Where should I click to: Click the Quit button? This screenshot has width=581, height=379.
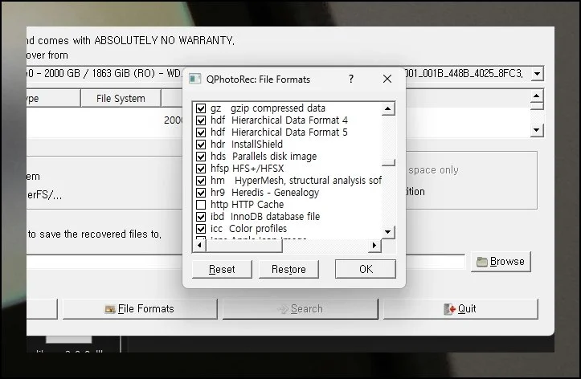tap(460, 308)
